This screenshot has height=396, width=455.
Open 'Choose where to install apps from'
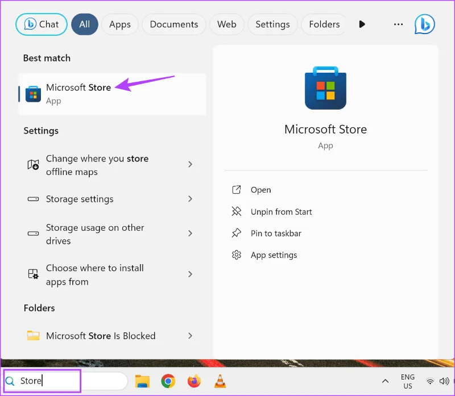pyautogui.click(x=112, y=274)
